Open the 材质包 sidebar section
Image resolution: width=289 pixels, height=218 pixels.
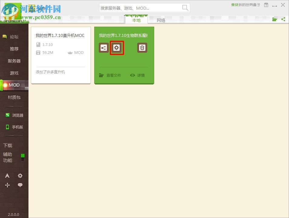tap(14, 97)
